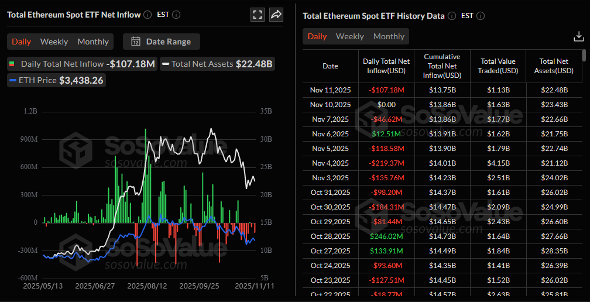Click the Date column header
The height and width of the screenshot is (302, 590).
pos(330,66)
